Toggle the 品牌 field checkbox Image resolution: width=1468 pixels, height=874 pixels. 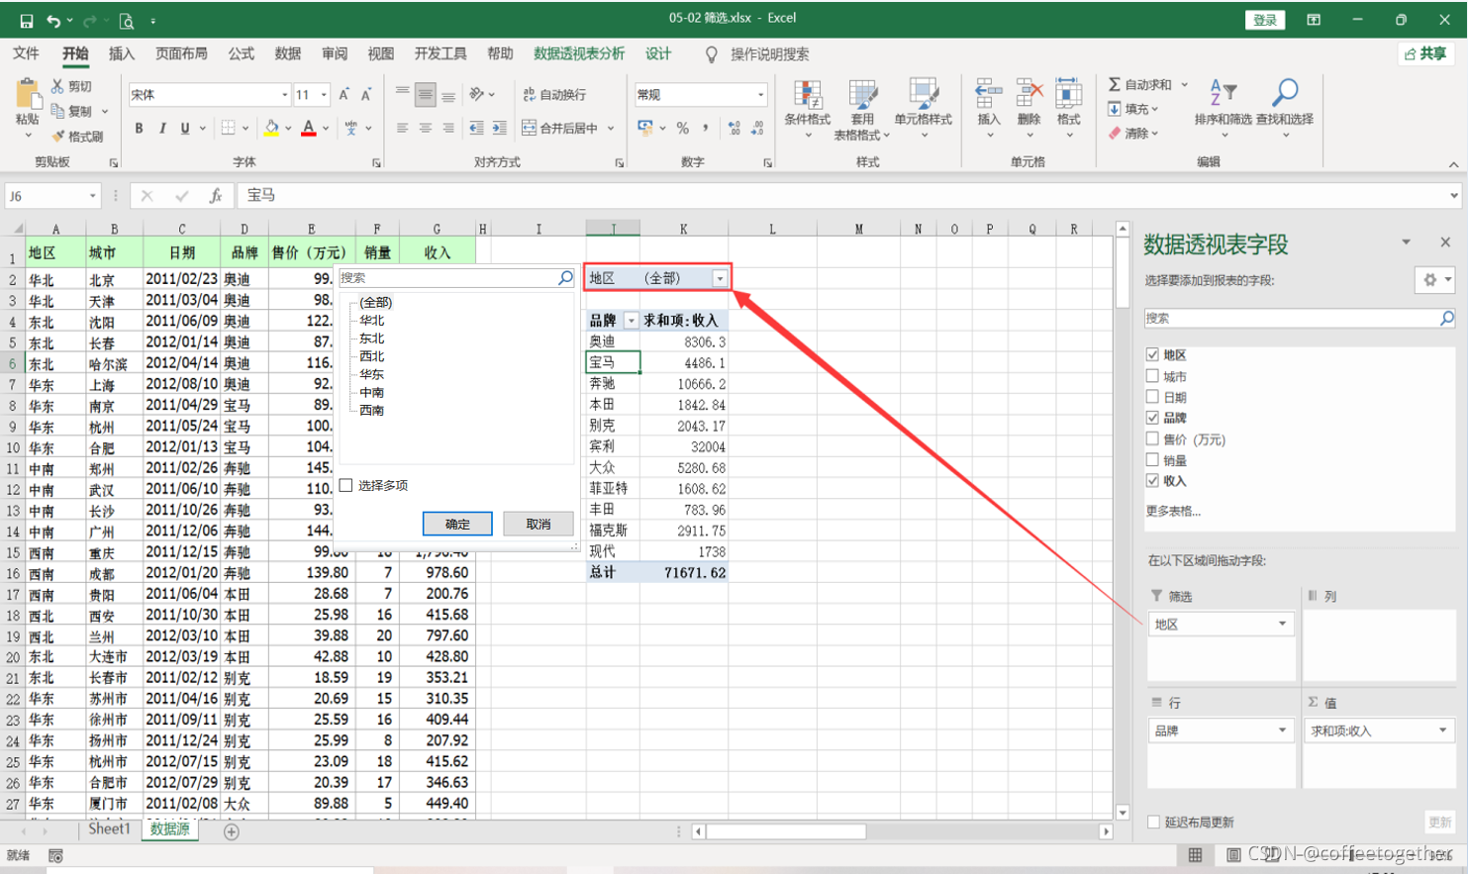[x=1152, y=418]
